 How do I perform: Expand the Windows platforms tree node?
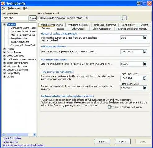(4, 66)
